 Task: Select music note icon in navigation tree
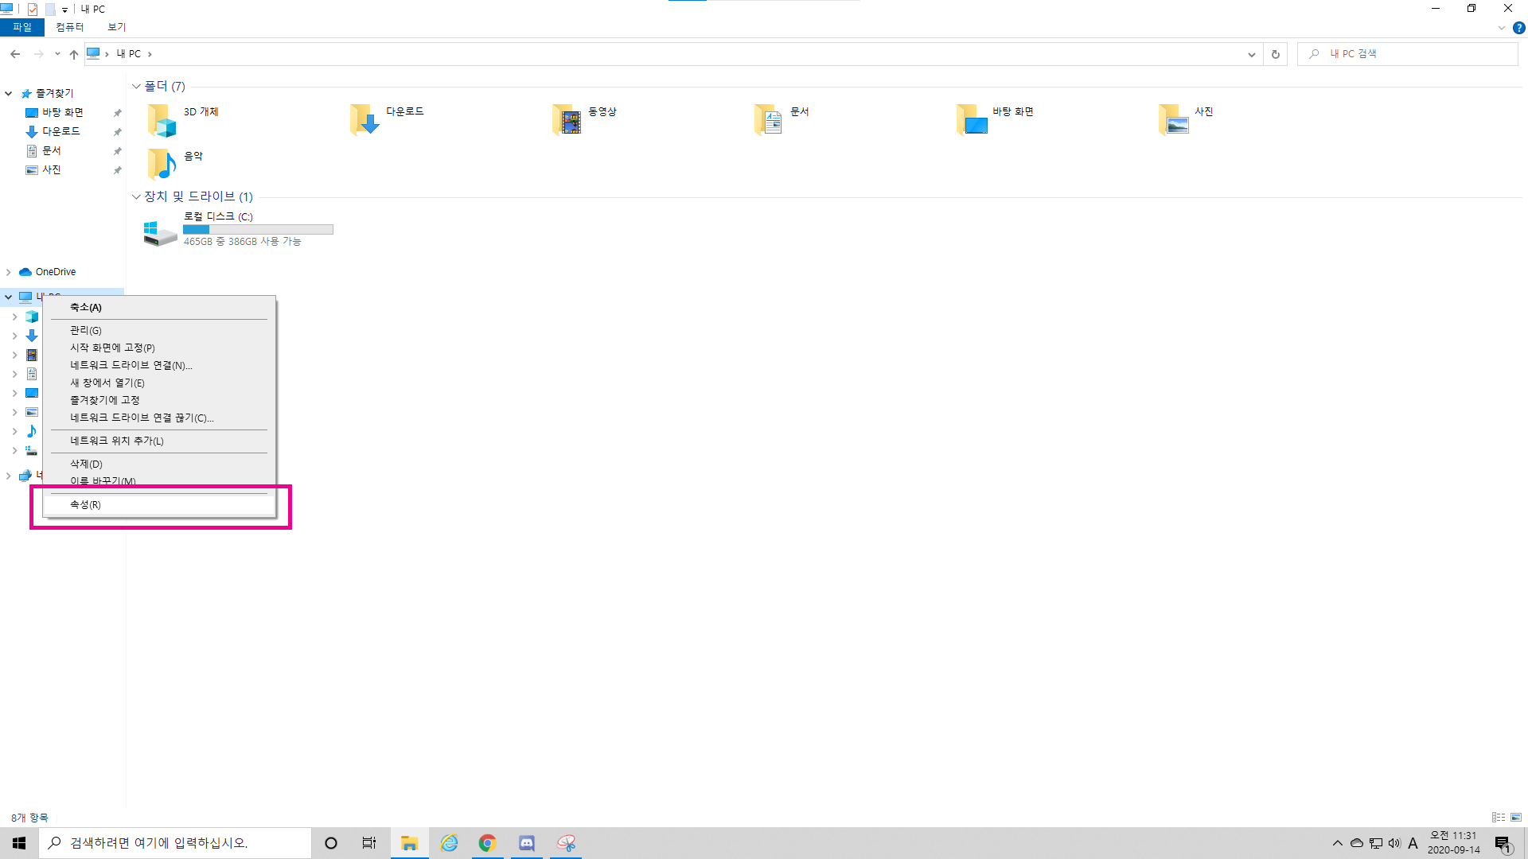click(x=32, y=431)
